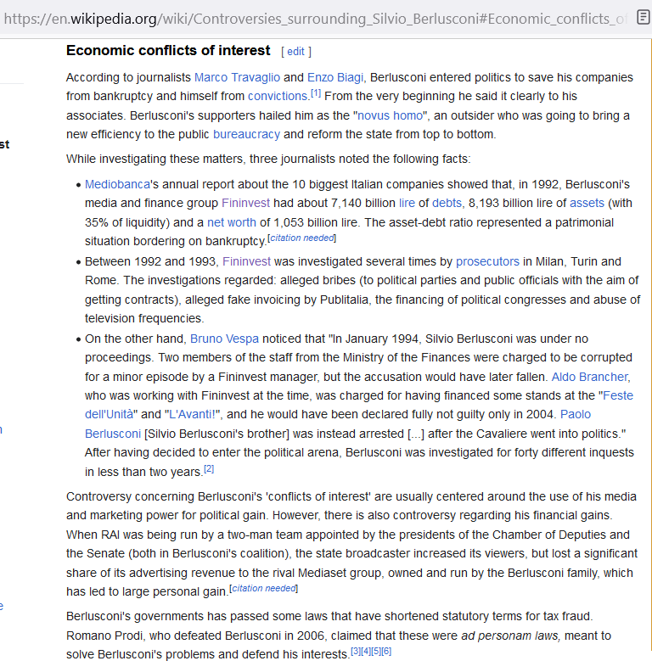Follow the Feste dell'Unità link

pos(618,395)
